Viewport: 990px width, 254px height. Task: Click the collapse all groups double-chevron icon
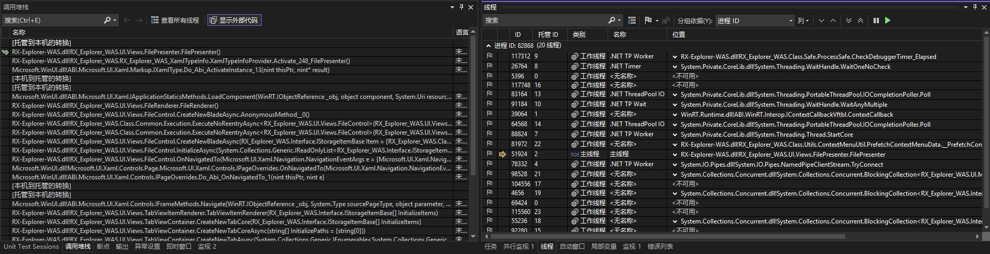(860, 21)
